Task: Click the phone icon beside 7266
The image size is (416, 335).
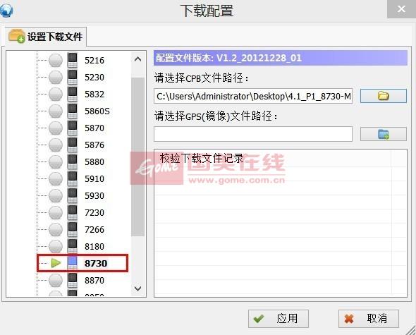Action: click(x=72, y=229)
